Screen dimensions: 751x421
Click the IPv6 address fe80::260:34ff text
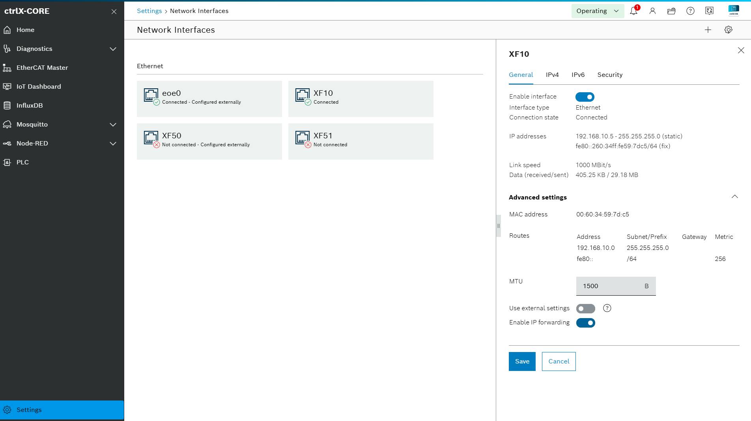(x=623, y=146)
